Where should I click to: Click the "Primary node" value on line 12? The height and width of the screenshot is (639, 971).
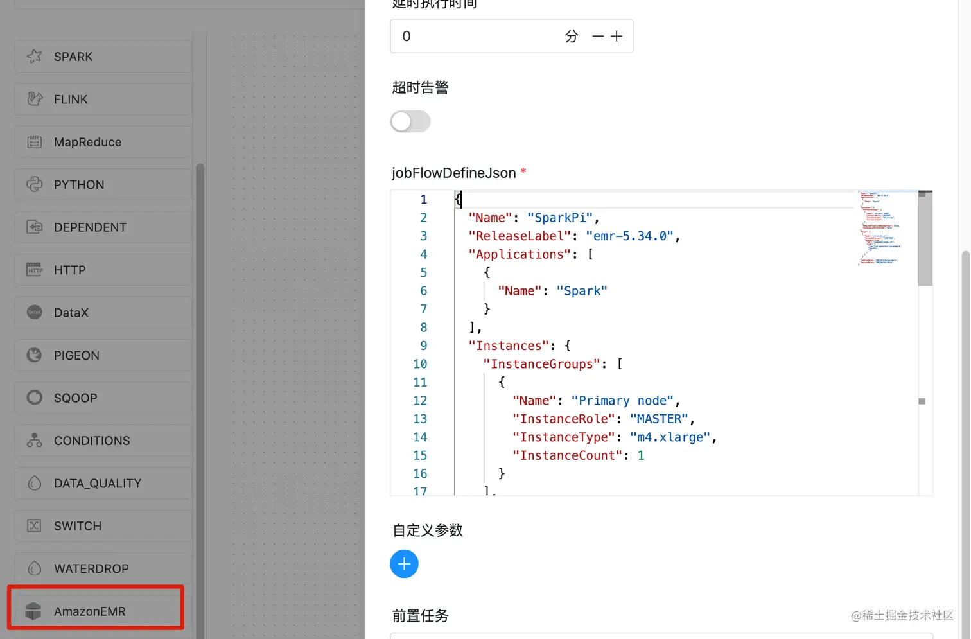[x=622, y=401]
